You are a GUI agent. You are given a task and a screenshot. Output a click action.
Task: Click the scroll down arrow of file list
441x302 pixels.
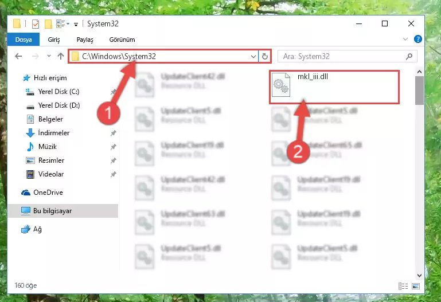[419, 276]
